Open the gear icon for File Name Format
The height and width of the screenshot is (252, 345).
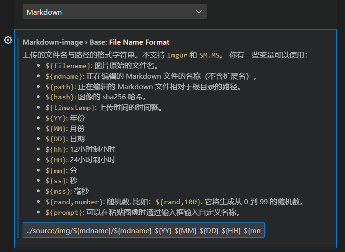tap(7, 40)
